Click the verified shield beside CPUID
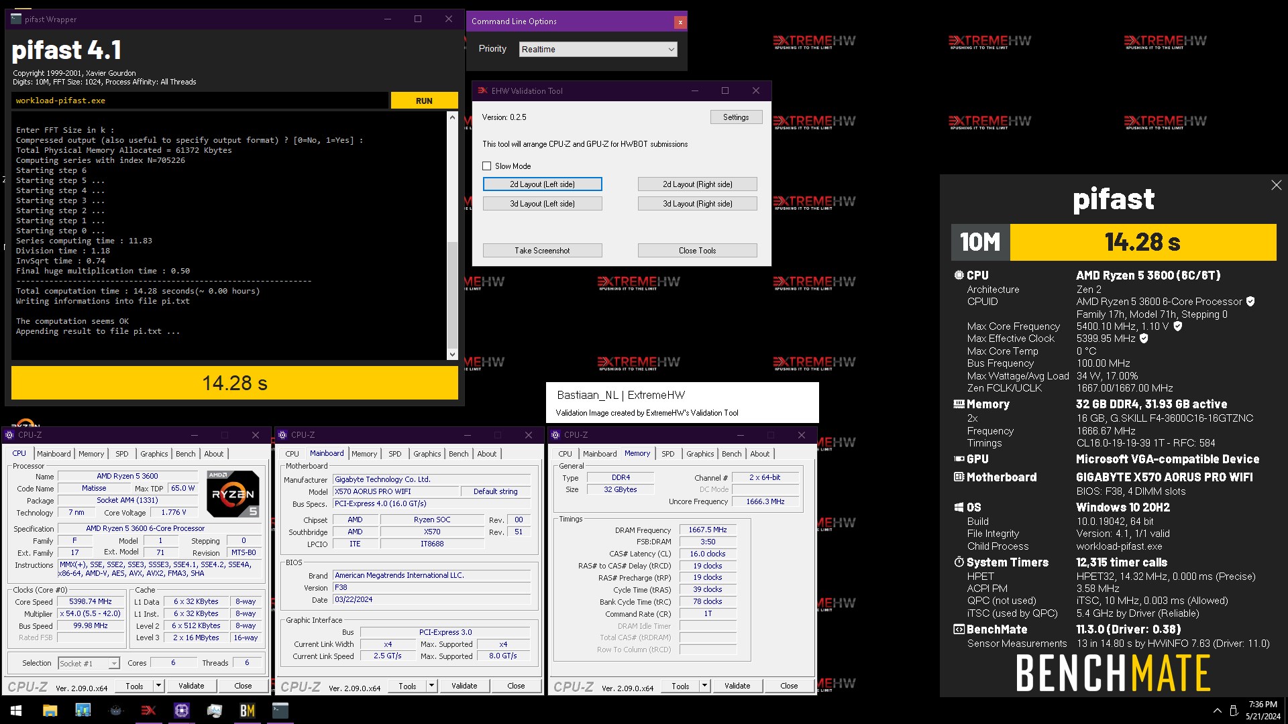 pos(1250,302)
